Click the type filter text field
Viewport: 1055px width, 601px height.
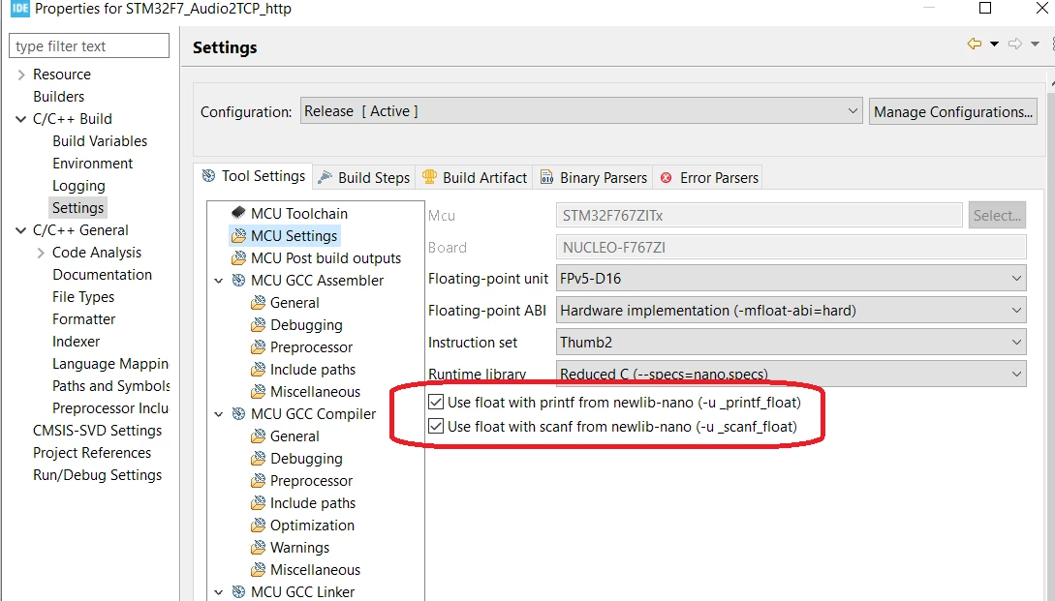click(89, 45)
